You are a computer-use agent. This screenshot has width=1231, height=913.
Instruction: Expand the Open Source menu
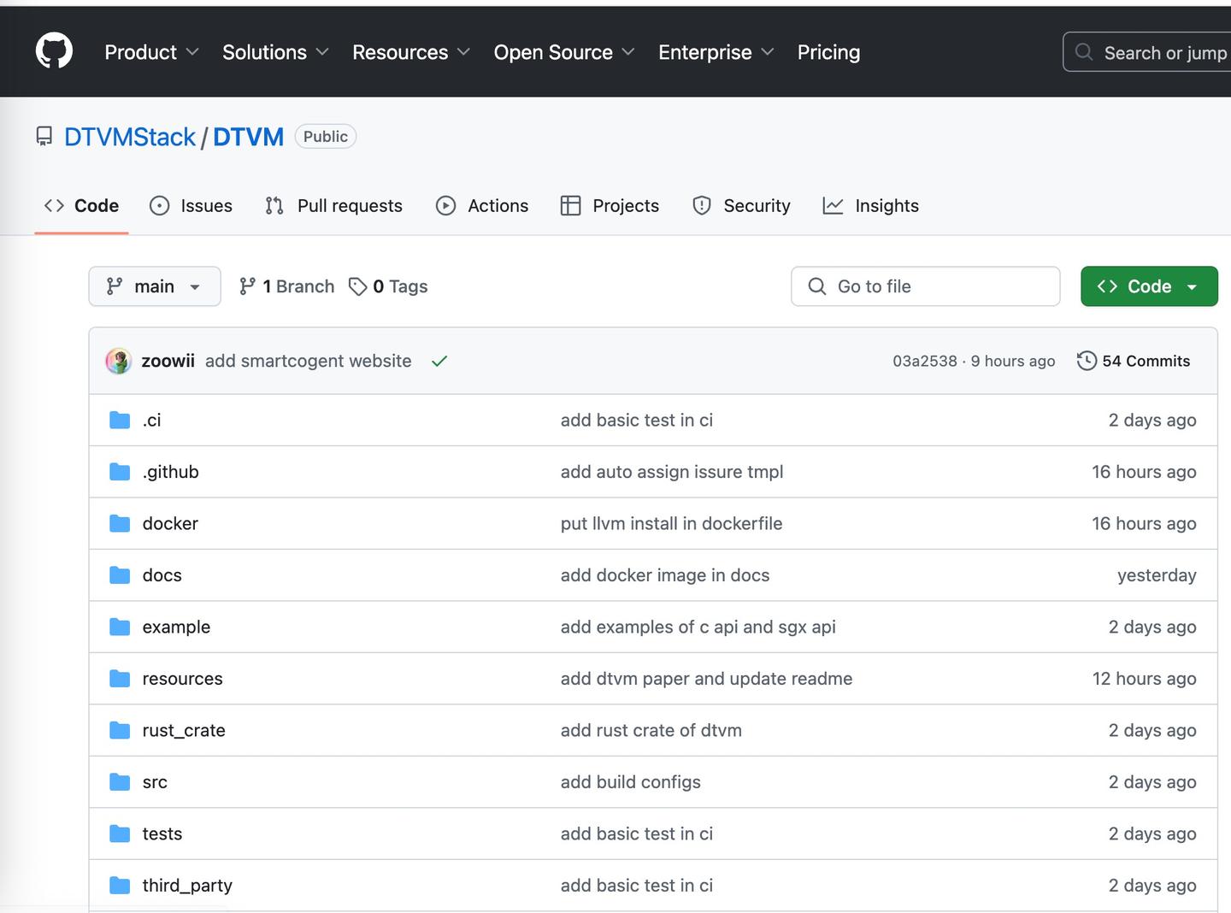tap(563, 52)
